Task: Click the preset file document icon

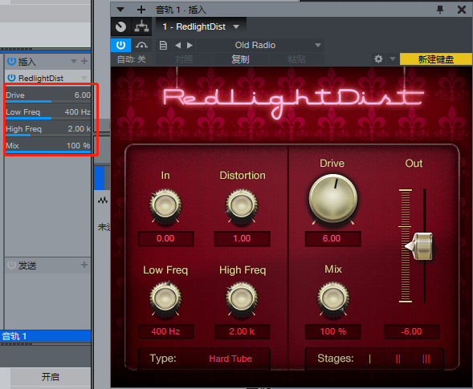Action: (x=163, y=46)
